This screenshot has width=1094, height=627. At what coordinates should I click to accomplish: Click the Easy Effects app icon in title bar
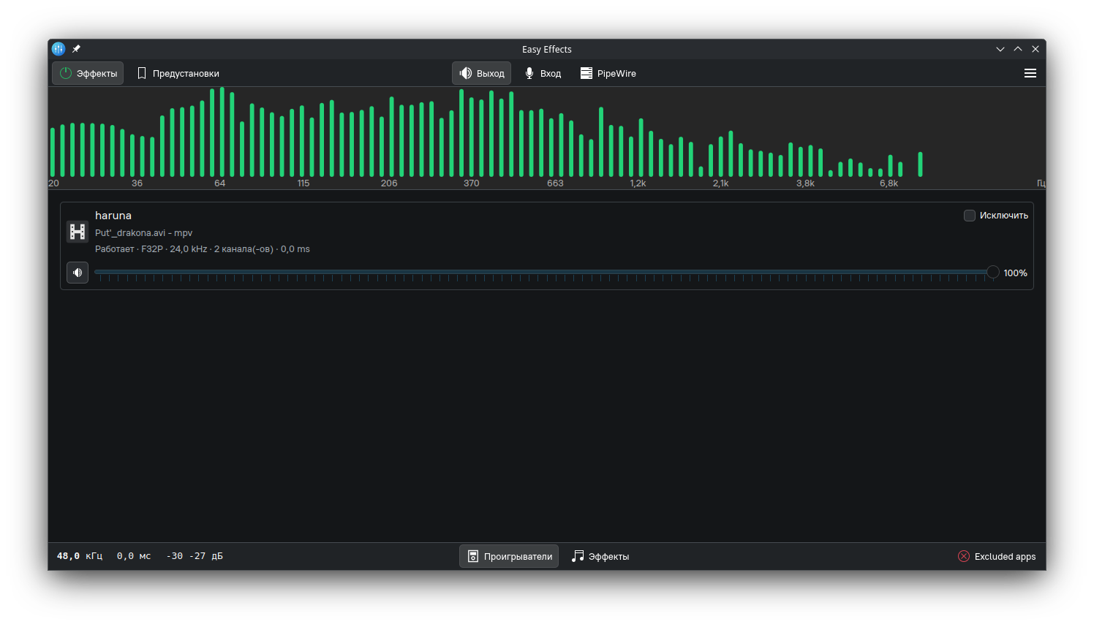pos(59,49)
